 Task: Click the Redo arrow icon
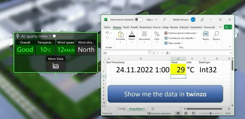[107, 38]
